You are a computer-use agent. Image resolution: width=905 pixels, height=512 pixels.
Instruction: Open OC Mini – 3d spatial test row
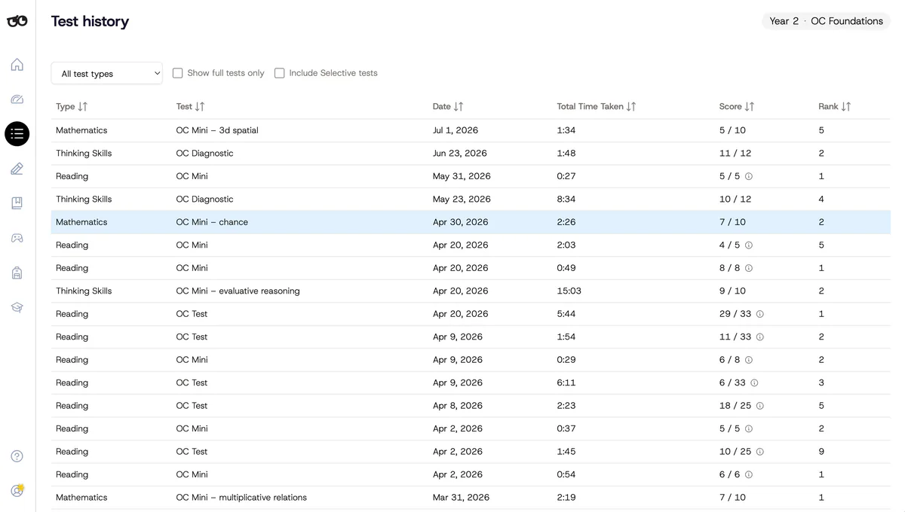(x=471, y=130)
